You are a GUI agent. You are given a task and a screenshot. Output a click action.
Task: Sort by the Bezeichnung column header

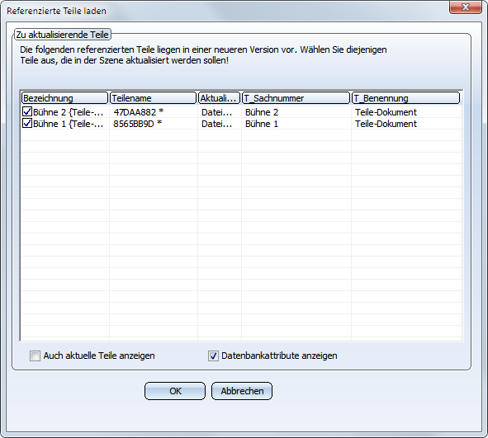tap(64, 98)
